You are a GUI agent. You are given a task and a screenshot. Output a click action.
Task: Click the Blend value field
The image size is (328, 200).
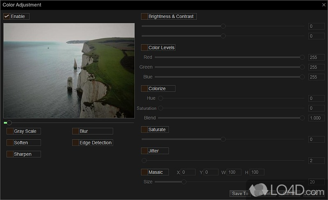pyautogui.click(x=316, y=118)
